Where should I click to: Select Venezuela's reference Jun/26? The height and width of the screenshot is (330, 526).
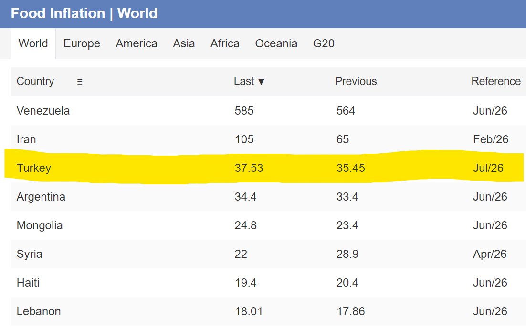pos(490,111)
